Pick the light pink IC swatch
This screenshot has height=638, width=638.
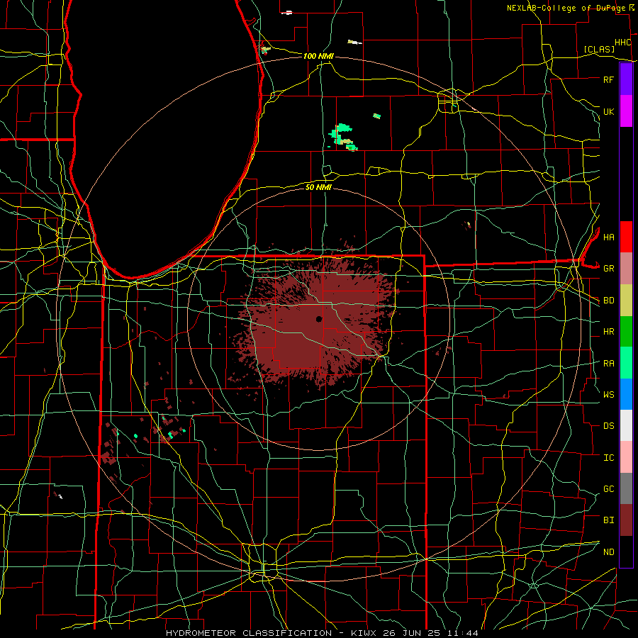626,457
